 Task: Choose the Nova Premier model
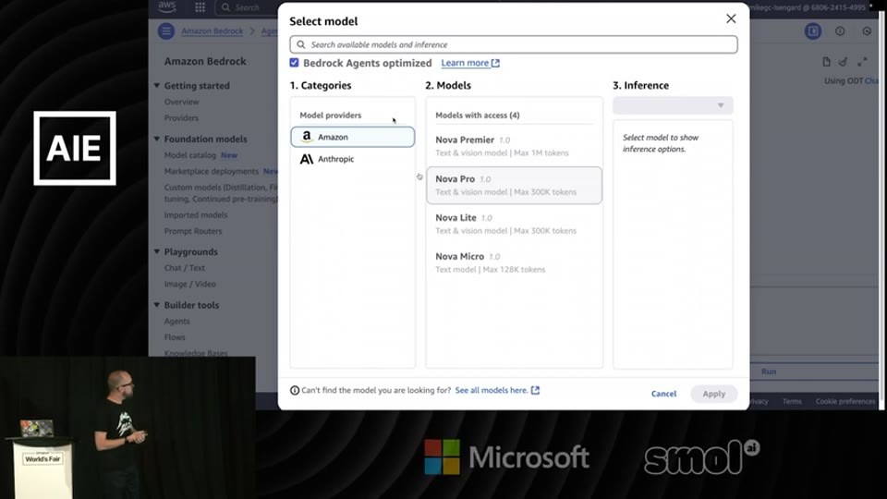pyautogui.click(x=514, y=146)
